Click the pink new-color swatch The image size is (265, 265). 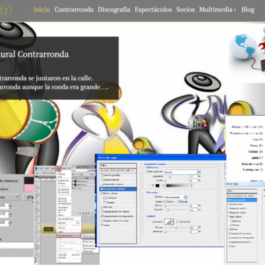tap(29, 187)
